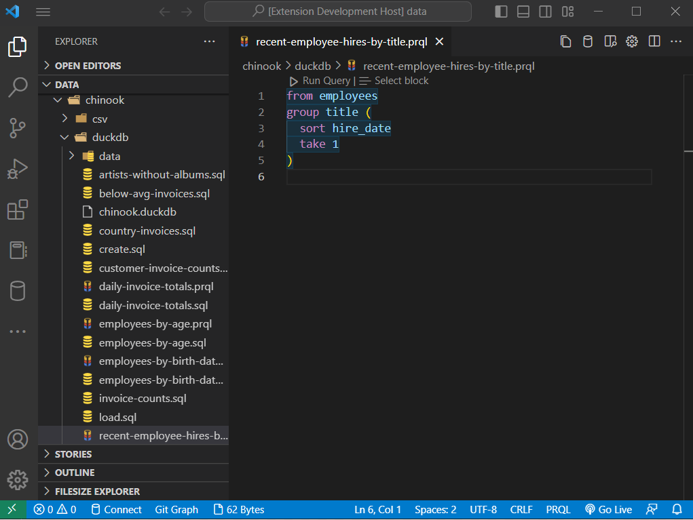
Task: Click Run Query code lens
Action: pyautogui.click(x=325, y=81)
